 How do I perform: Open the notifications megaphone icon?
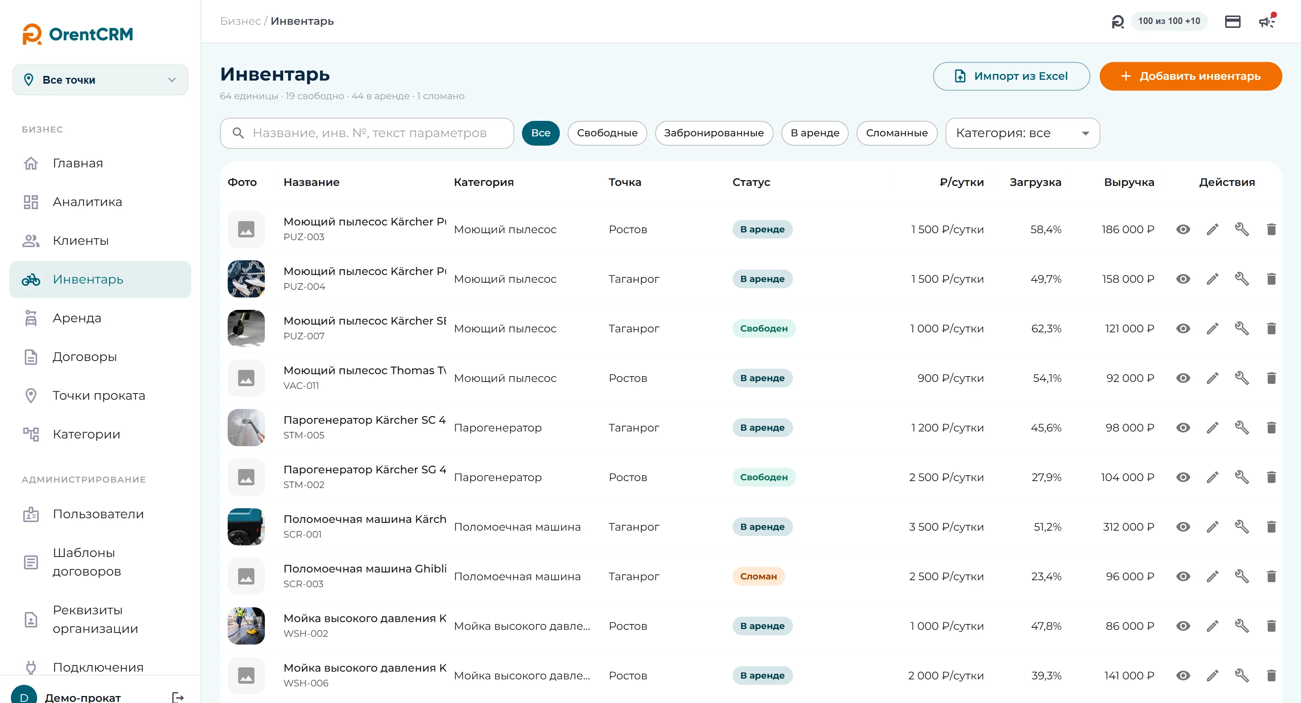pyautogui.click(x=1267, y=21)
